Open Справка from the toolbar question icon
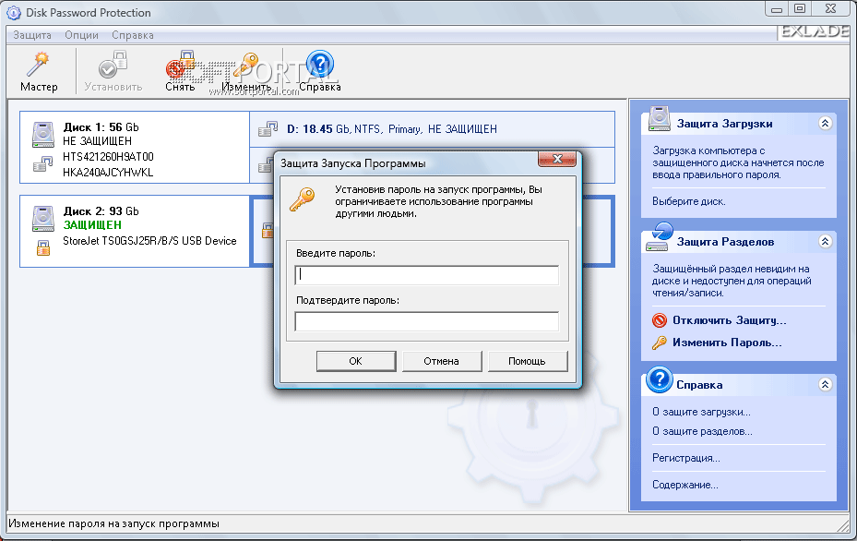Image resolution: width=857 pixels, height=541 pixels. coord(320,65)
